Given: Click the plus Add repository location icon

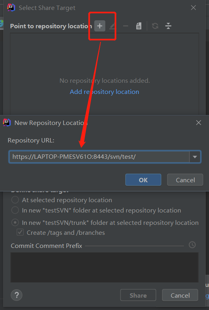Looking at the screenshot, I should [100, 26].
